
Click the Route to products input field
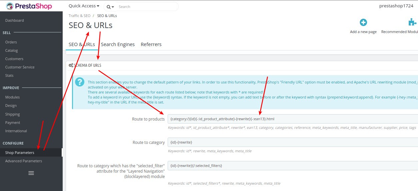tap(293, 119)
